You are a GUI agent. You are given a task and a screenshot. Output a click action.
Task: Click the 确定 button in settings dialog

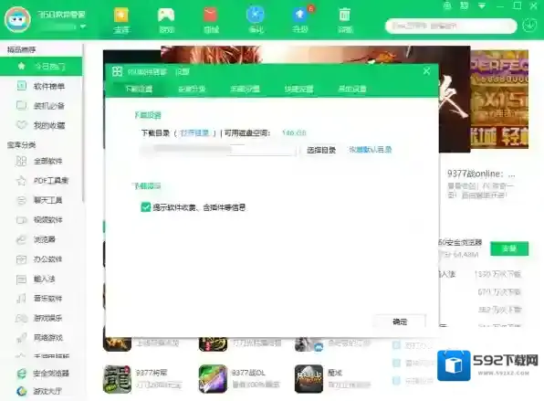click(400, 322)
